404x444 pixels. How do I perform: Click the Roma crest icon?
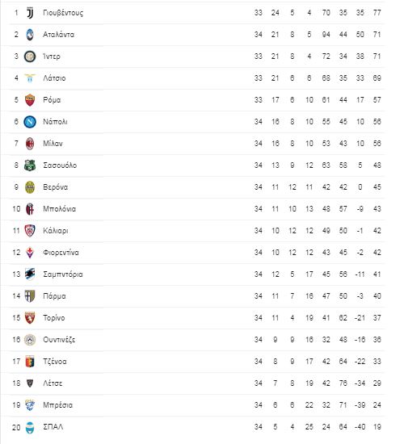click(30, 100)
